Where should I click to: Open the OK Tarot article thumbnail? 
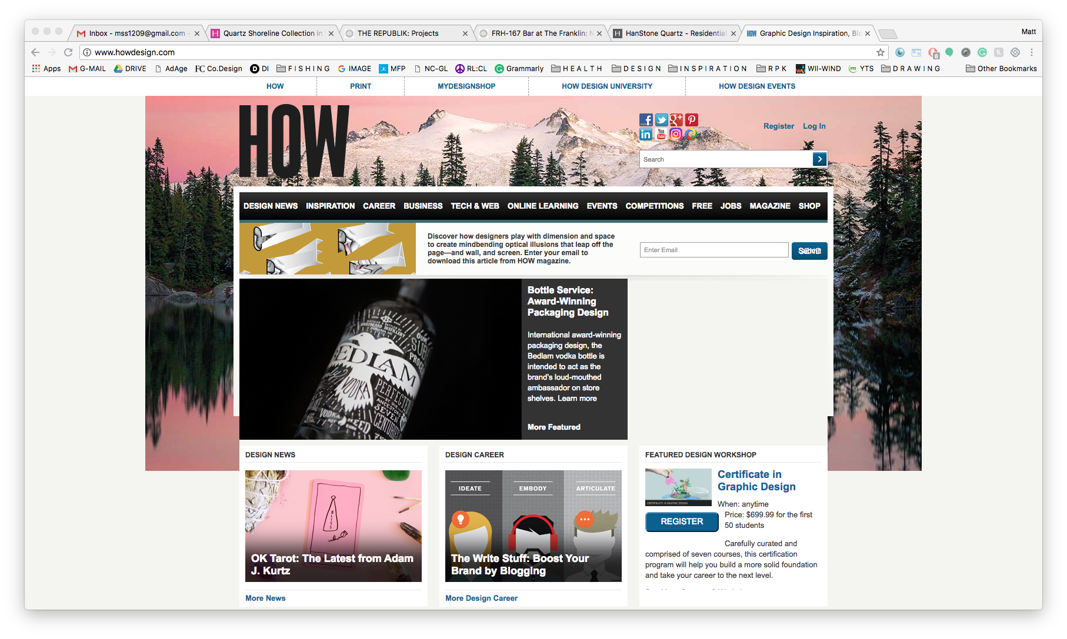pyautogui.click(x=334, y=526)
